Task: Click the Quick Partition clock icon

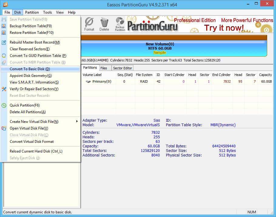Action: pos(4,105)
